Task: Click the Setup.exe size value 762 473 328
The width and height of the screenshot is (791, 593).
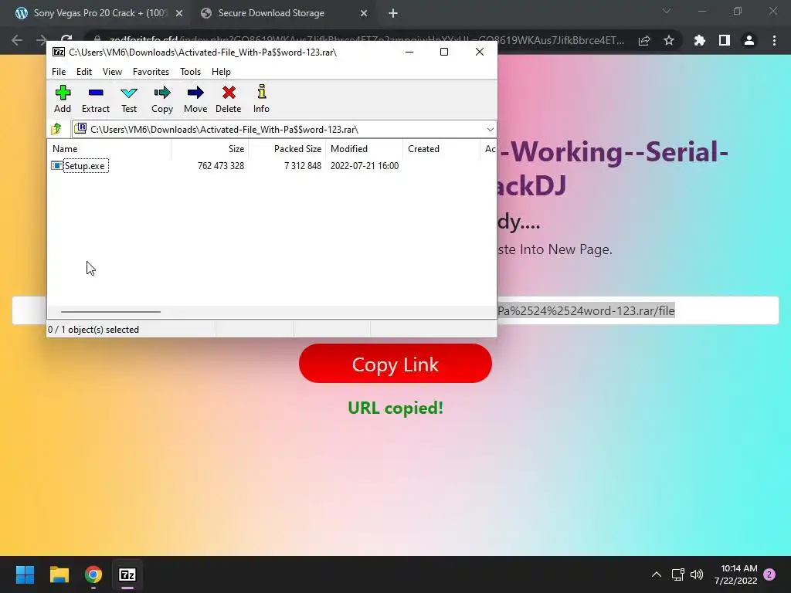Action: 221,166
